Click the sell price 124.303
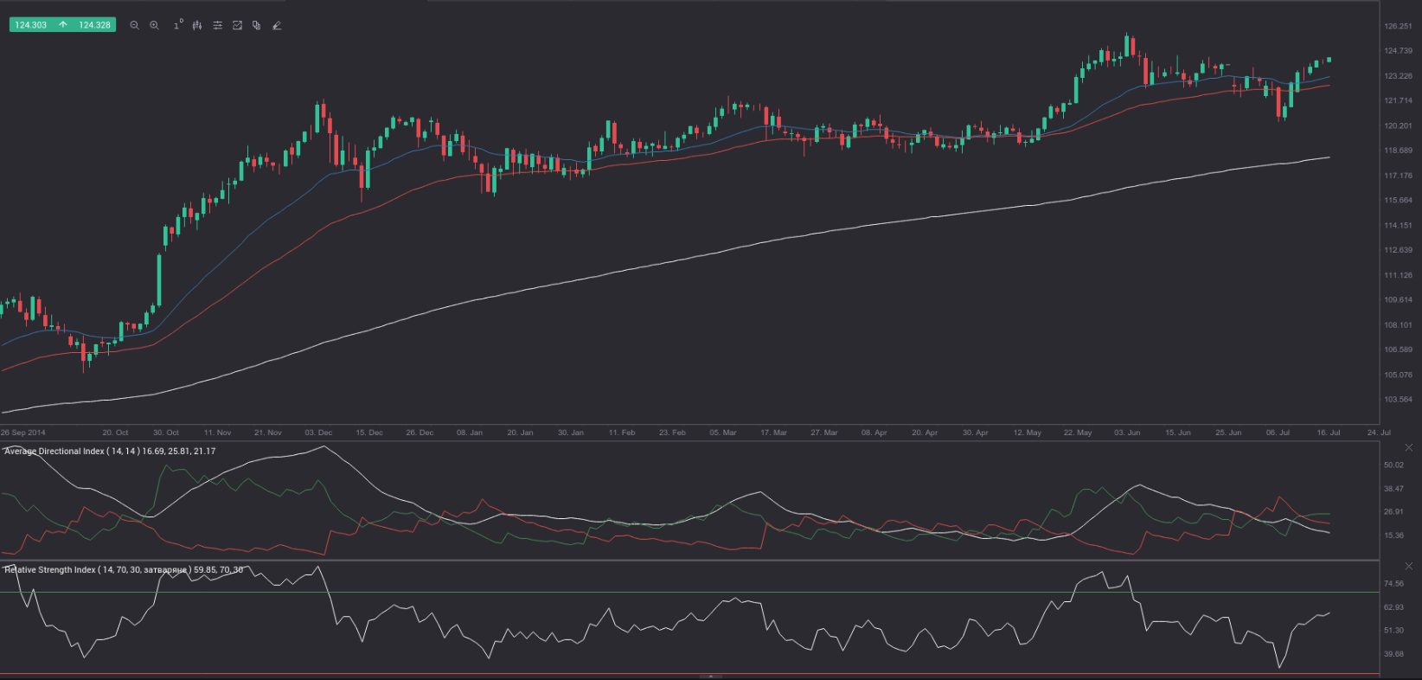1422x680 pixels. tap(31, 25)
